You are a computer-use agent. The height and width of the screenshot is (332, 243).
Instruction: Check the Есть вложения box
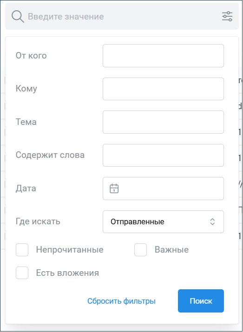[22, 273]
